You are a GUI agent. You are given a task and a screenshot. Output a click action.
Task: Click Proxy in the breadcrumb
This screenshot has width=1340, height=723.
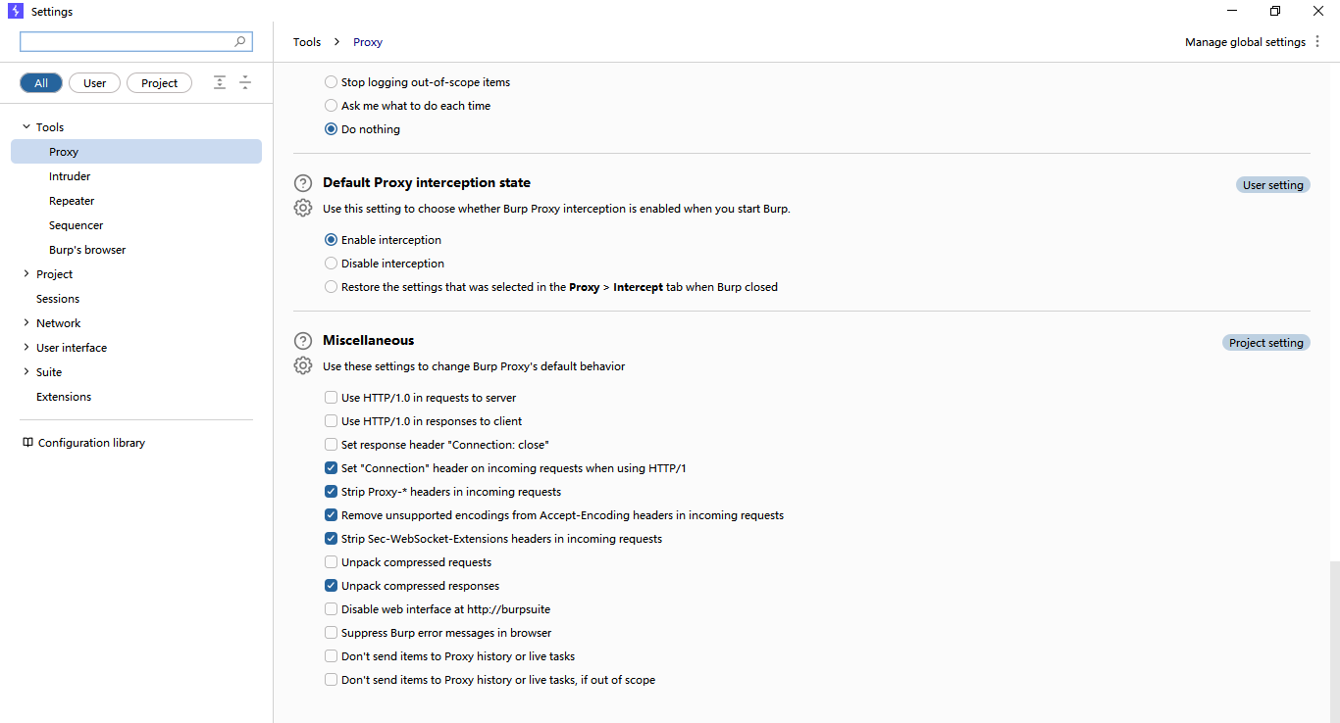click(x=368, y=42)
